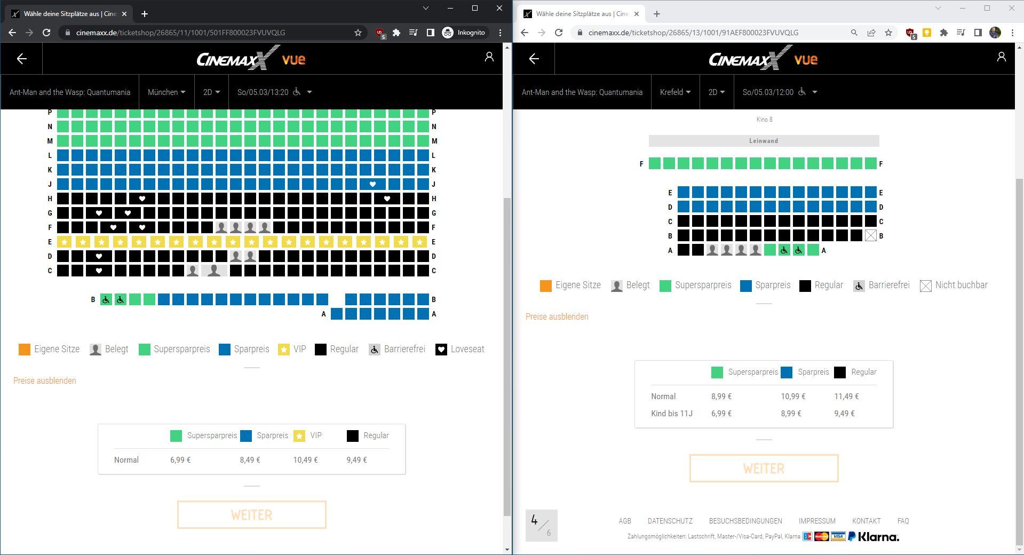Click left browser address bar URL
Viewport: 1024px width, 555px height.
coord(180,33)
